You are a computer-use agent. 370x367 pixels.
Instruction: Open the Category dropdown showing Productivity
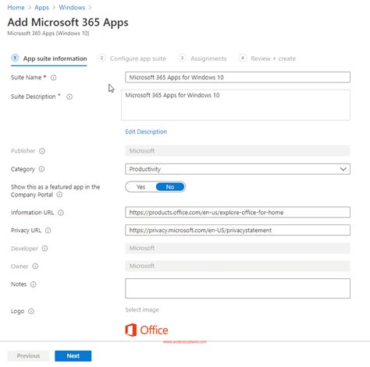237,169
